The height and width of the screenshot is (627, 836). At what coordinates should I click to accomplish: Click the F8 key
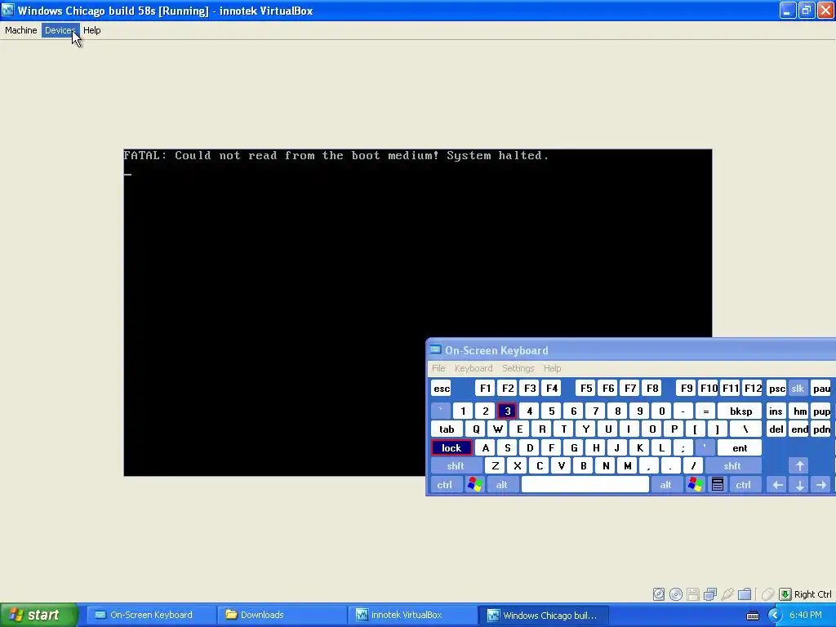[x=652, y=389]
